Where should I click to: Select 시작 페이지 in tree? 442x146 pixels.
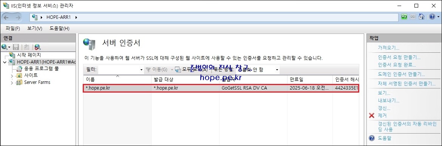tap(29, 55)
